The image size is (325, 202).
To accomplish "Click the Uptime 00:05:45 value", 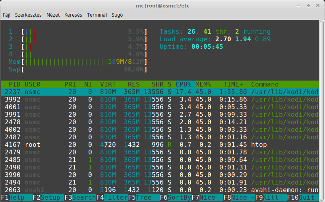I will [x=207, y=47].
